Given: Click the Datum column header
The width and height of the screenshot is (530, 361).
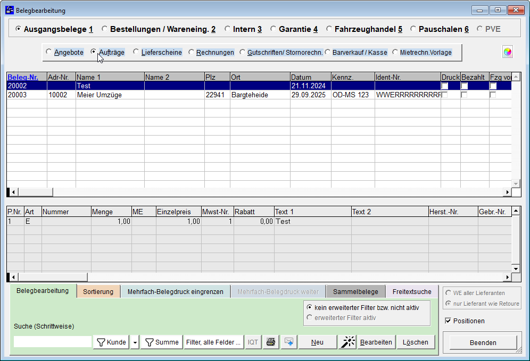Looking at the screenshot, I should point(310,77).
